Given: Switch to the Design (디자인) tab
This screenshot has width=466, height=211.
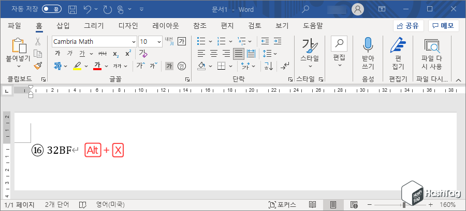Looking at the screenshot, I should pyautogui.click(x=128, y=26).
